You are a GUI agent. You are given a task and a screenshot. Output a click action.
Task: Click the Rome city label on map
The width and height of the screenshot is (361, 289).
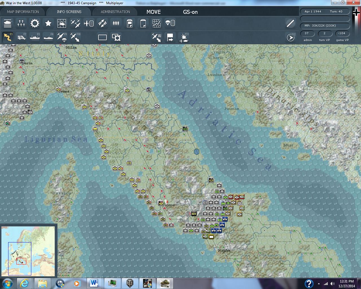[169, 205]
